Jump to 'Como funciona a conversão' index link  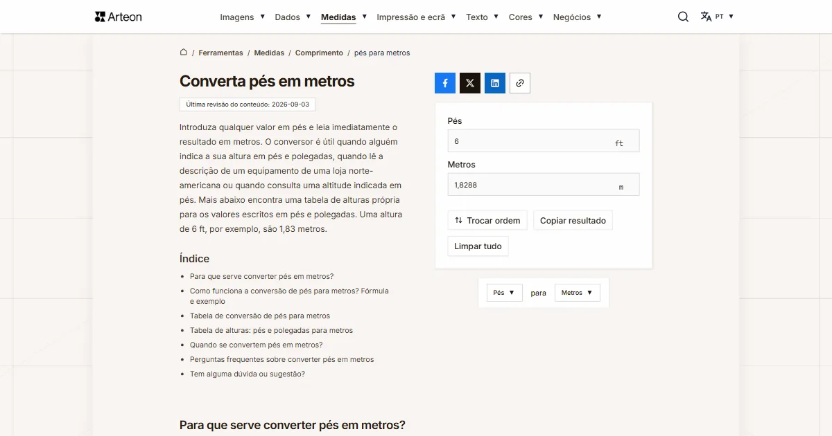pyautogui.click(x=289, y=296)
